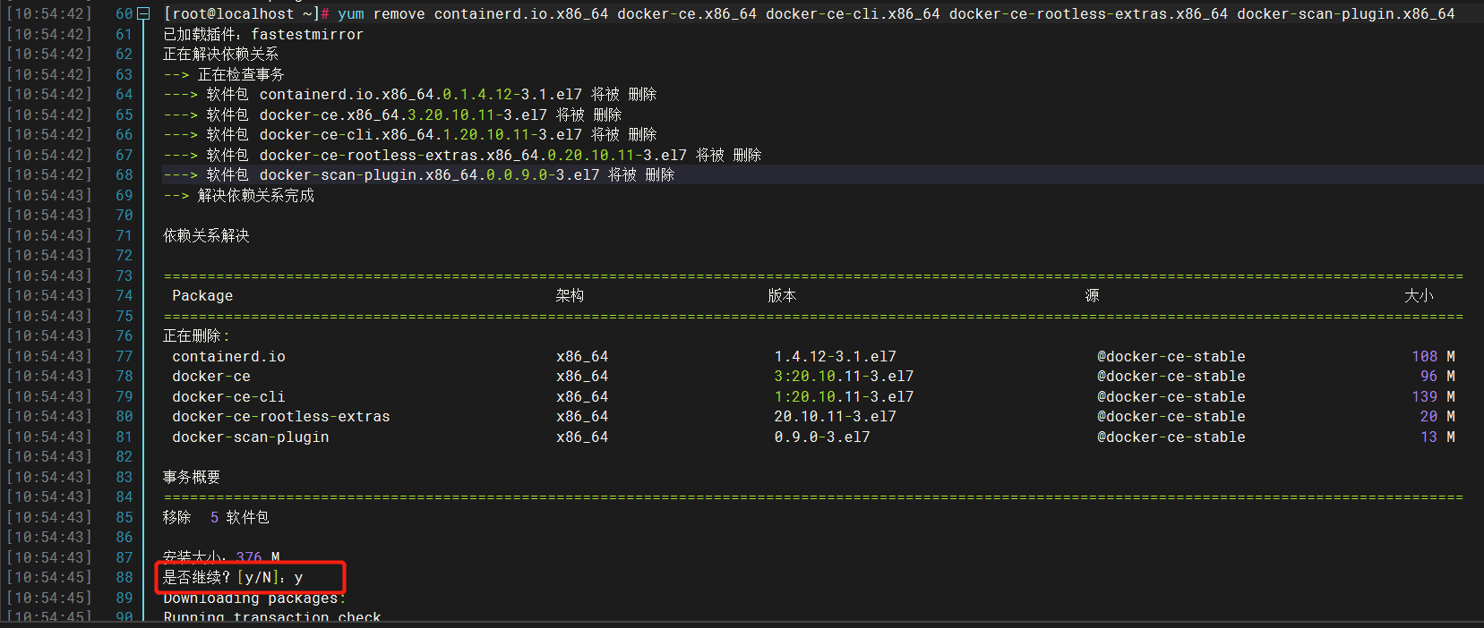Click the 'Package' column header
Image resolution: width=1484 pixels, height=628 pixels.
[x=202, y=295]
